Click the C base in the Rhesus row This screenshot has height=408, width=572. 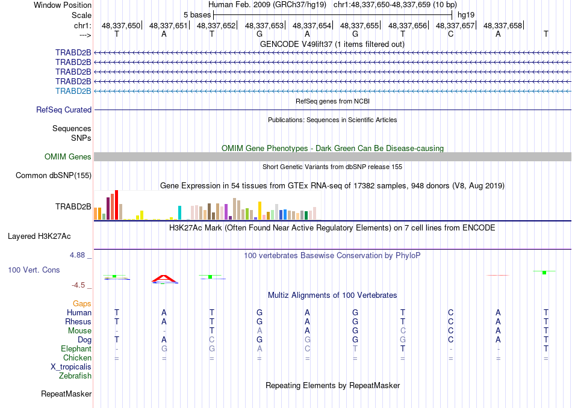450,322
